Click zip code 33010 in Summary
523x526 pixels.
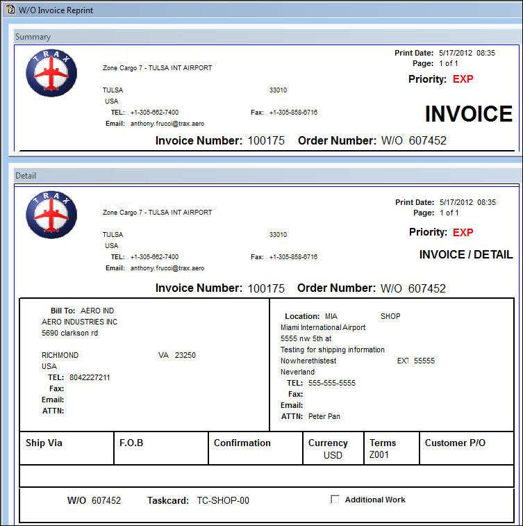278,90
